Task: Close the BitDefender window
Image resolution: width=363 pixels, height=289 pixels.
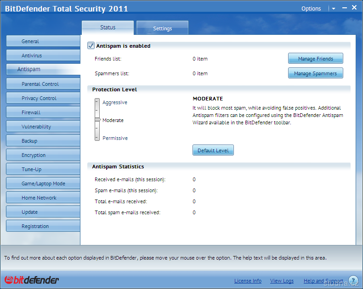Action: tap(354, 7)
